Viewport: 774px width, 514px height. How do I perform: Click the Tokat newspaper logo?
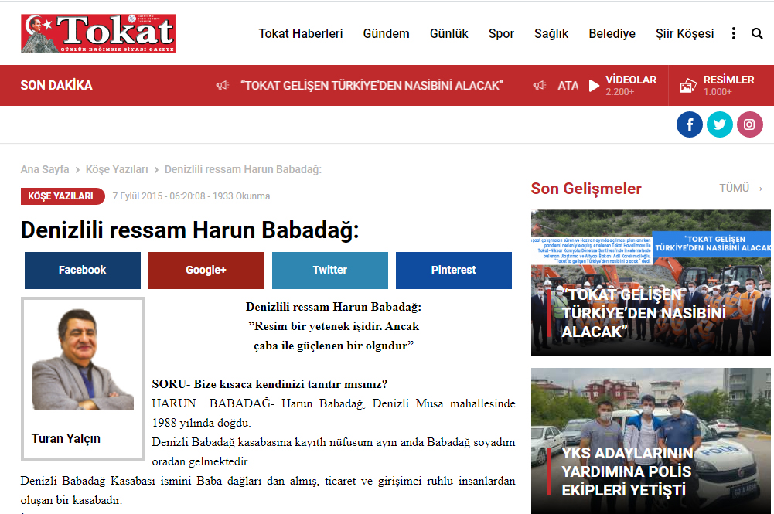98,33
